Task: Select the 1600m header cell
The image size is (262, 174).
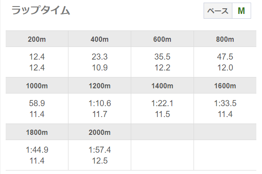Action: click(225, 86)
